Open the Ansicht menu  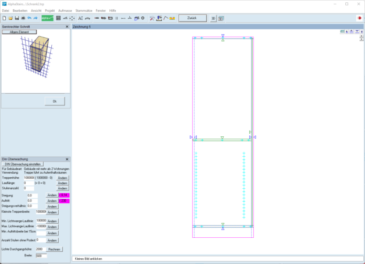tap(36, 10)
